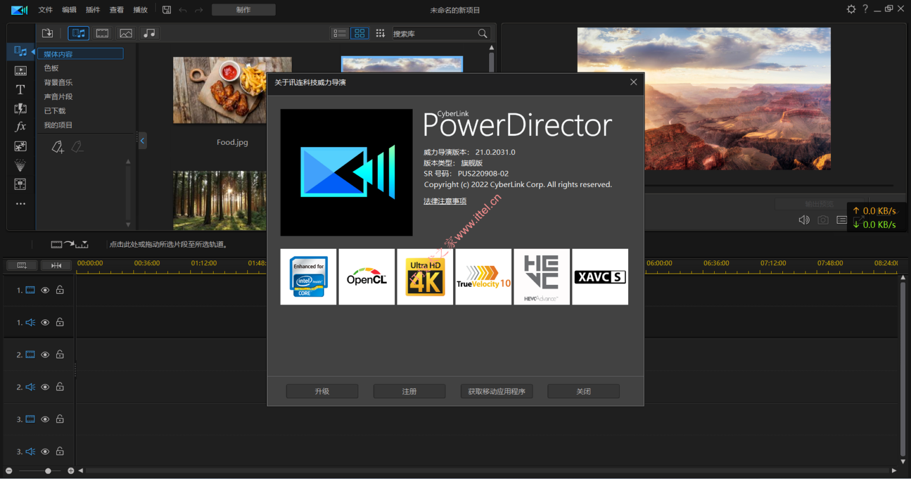Screen dimensions: 911x479
Task: Select the music clips tab icon in library
Action: coord(149,33)
